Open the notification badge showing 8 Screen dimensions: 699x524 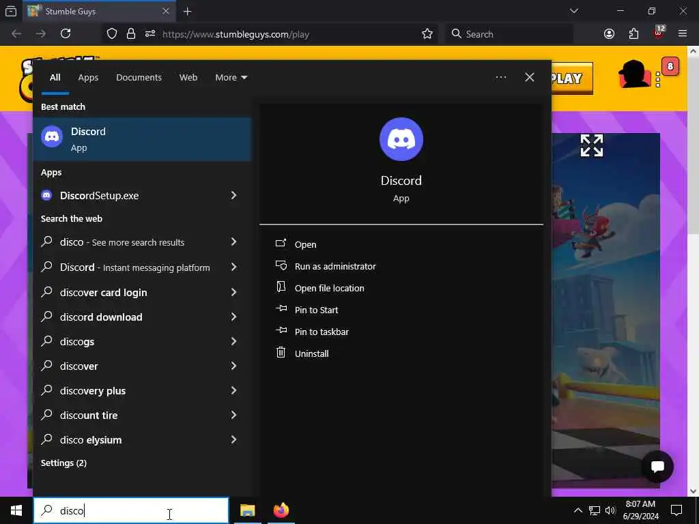tap(670, 67)
